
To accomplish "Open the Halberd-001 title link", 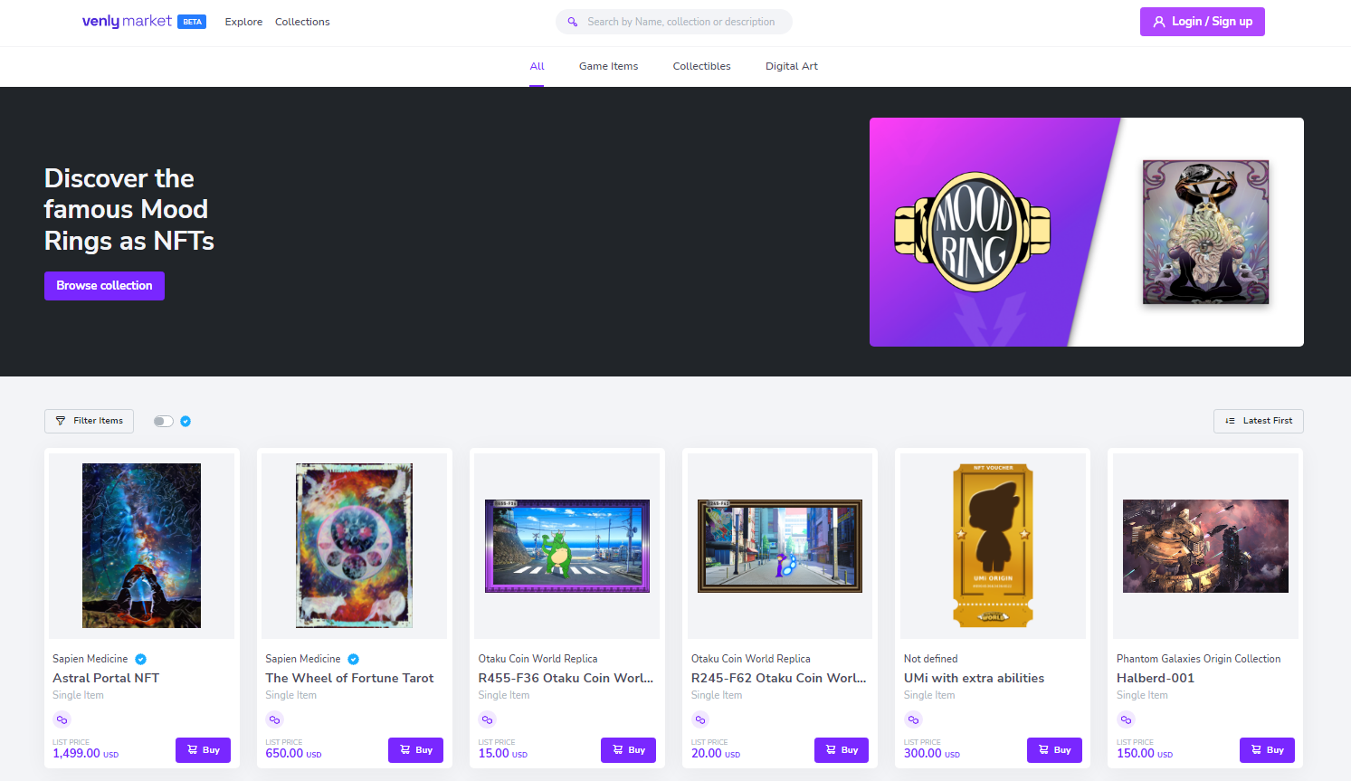I will point(1156,678).
